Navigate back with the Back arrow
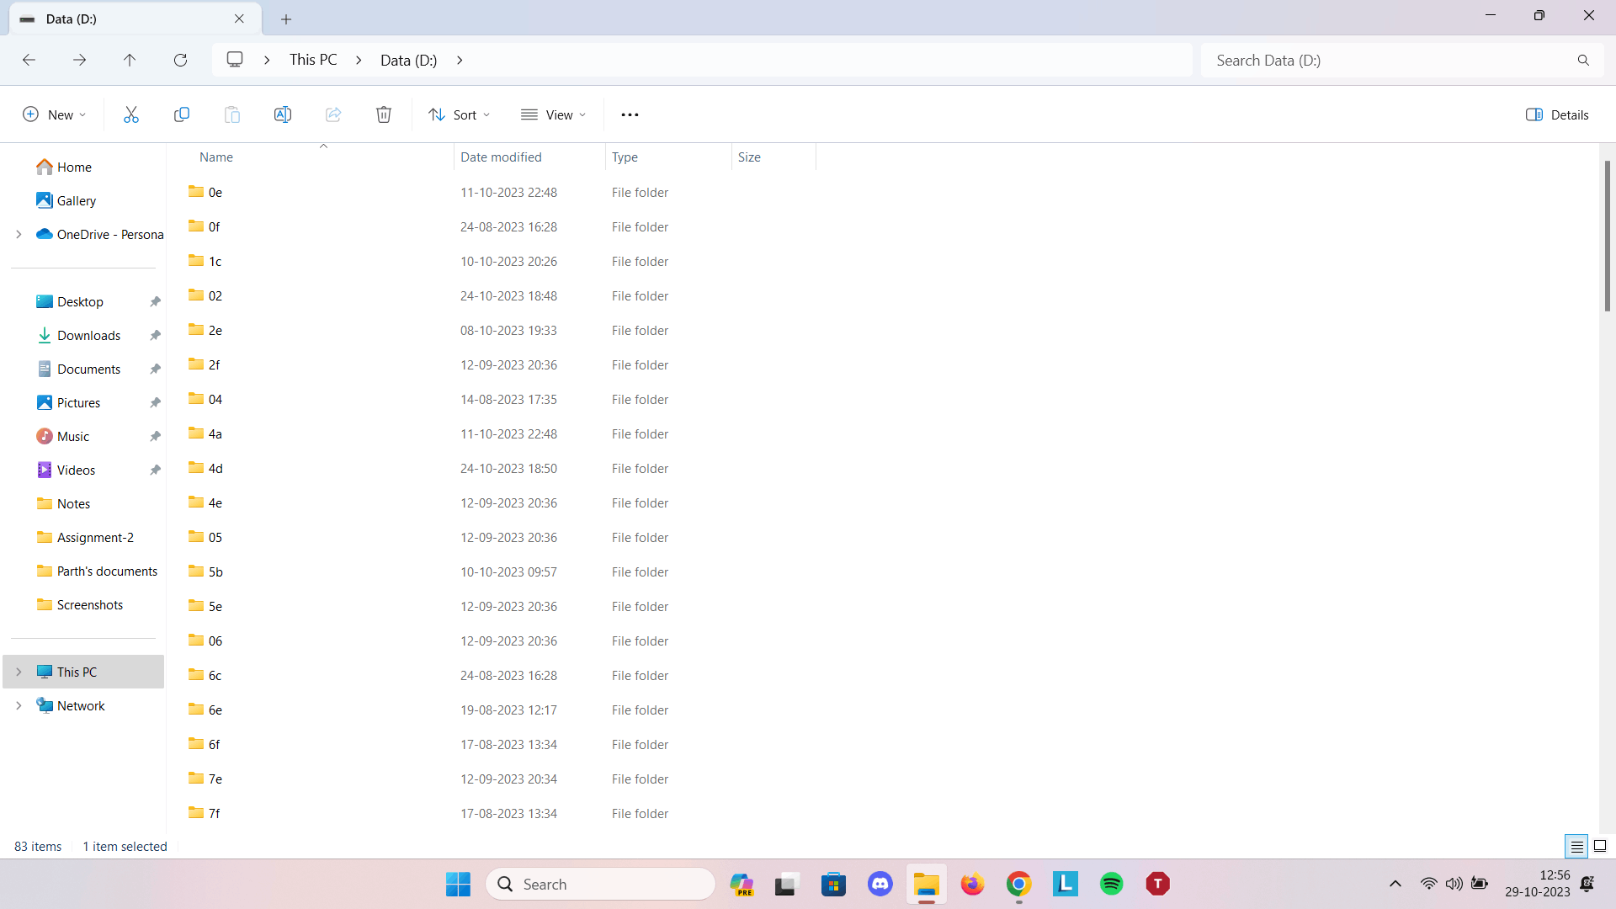 pyautogui.click(x=29, y=60)
